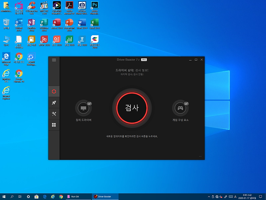Select the blank white document shortcut icon
The height and width of the screenshot is (200, 266).
[x=19, y=42]
